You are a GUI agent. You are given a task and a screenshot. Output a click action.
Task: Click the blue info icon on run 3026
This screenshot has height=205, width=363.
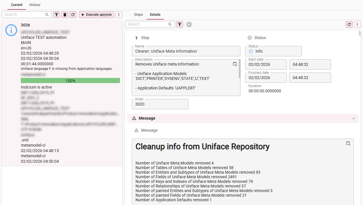[x=11, y=30]
